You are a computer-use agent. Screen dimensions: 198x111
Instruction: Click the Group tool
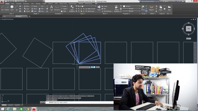143,8
